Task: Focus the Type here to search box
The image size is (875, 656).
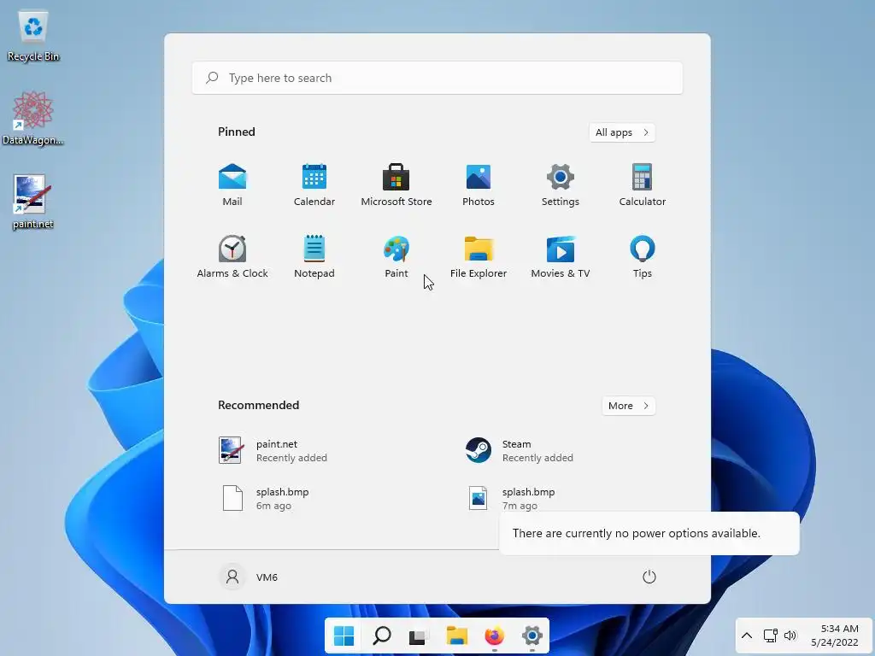Action: [x=437, y=78]
